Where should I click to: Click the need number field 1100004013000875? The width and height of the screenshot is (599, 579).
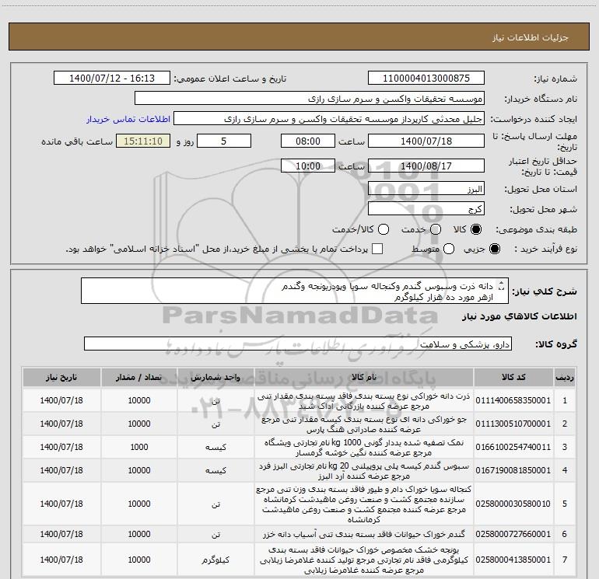click(426, 78)
